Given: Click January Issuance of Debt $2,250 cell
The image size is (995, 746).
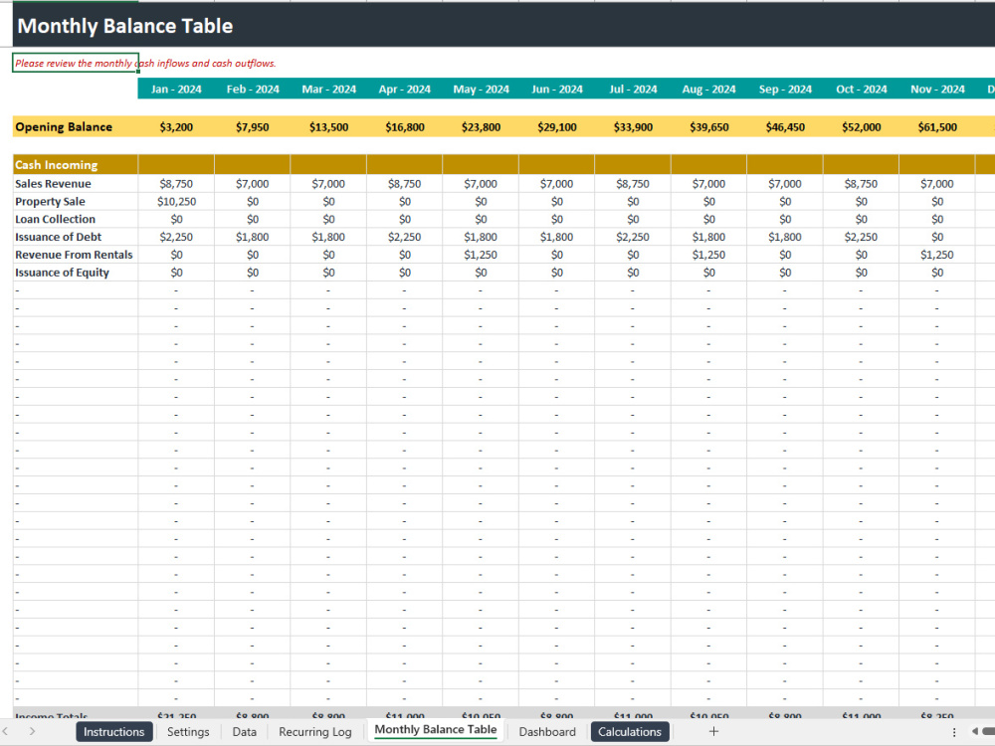Looking at the screenshot, I should [176, 237].
